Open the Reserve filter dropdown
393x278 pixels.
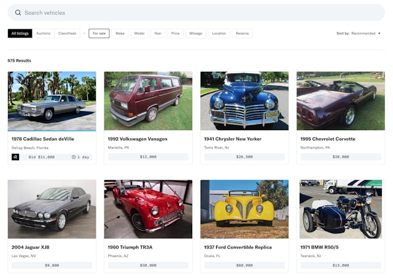click(242, 33)
